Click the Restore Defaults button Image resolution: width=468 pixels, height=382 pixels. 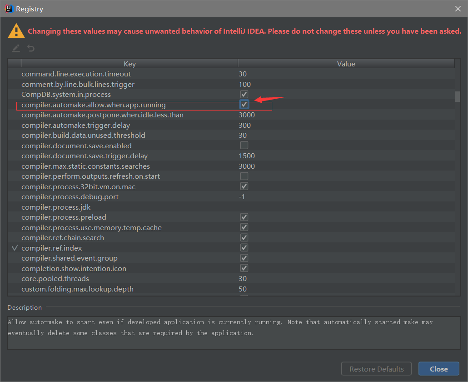[376, 369]
